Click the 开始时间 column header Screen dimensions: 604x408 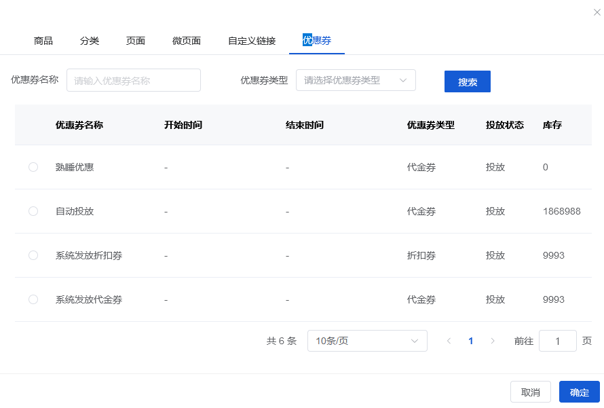[183, 125]
